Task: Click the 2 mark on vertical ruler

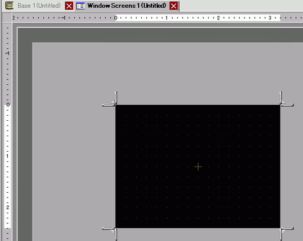Action: pos(8,208)
